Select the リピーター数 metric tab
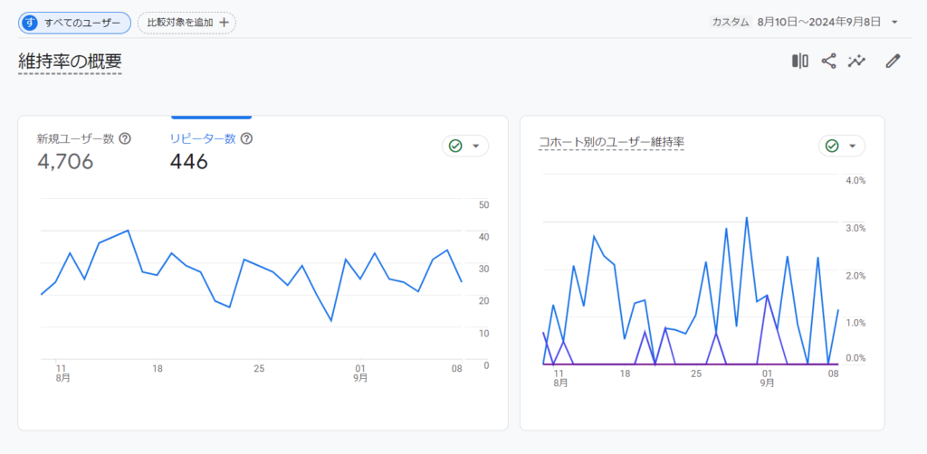The image size is (927, 454). [x=211, y=150]
